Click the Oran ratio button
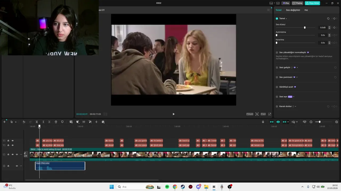 [x=263, y=114]
